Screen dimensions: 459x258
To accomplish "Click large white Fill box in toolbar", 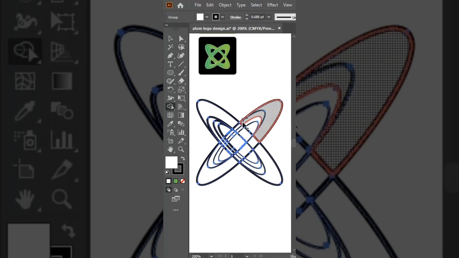I will click(171, 162).
